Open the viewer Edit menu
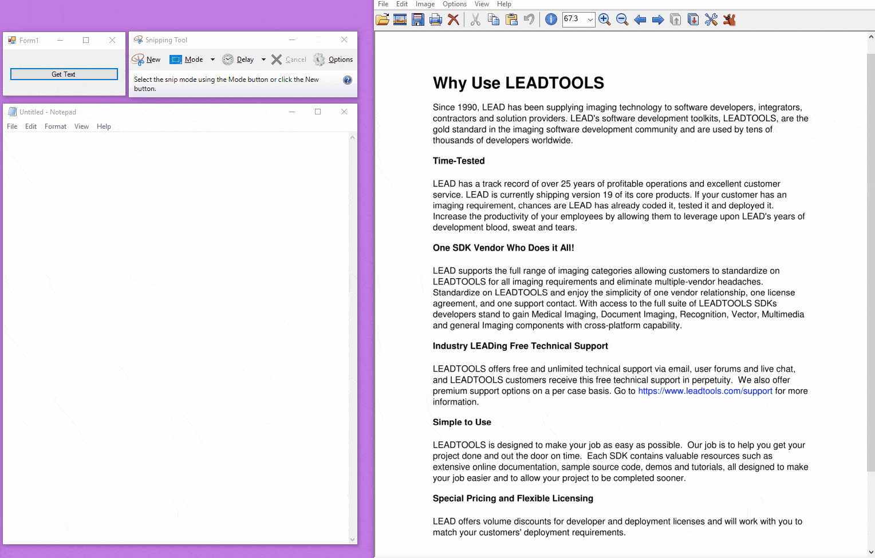 click(x=402, y=4)
